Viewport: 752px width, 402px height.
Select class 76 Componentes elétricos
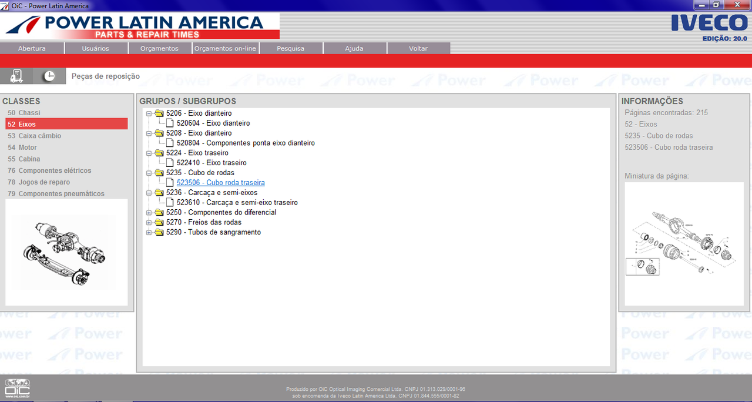click(x=66, y=170)
